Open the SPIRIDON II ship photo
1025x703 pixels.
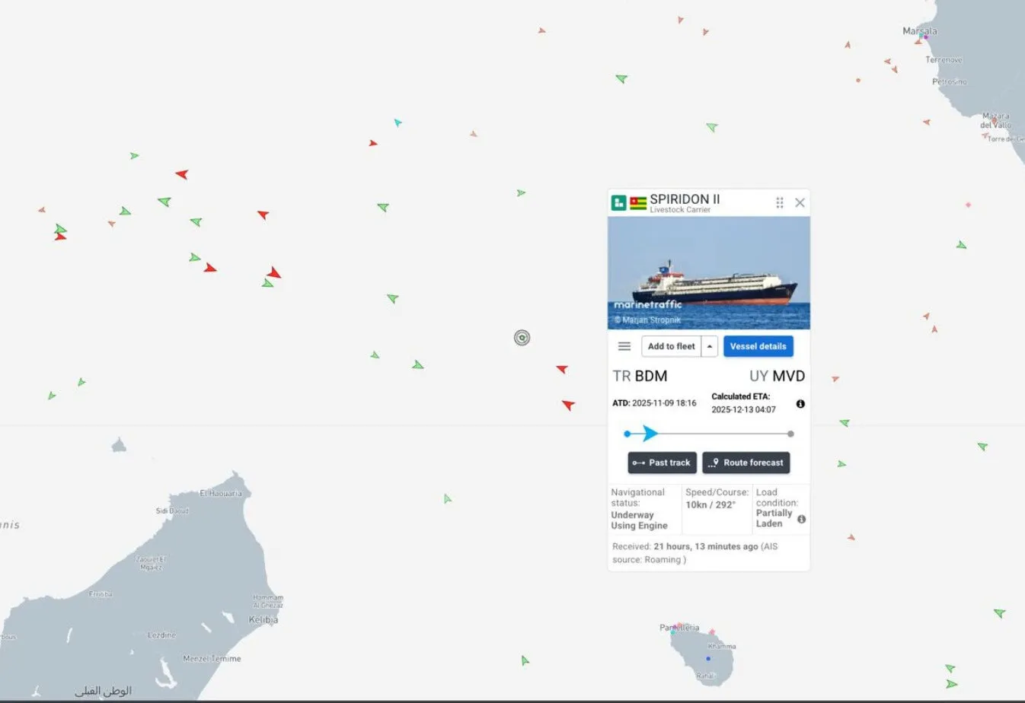708,272
